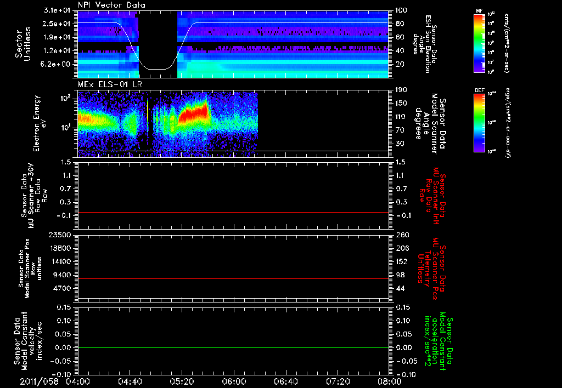The width and height of the screenshot is (562, 388).
Task: Click the 260 telemetry tick label
Action: tap(401, 235)
